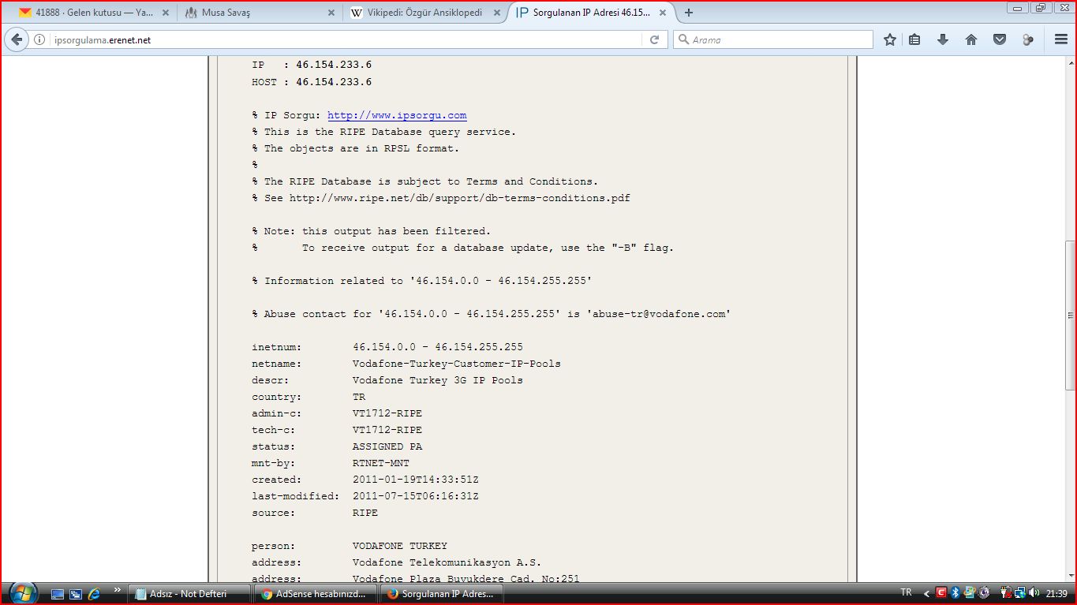1077x605 pixels.
Task: Click the Bluetooth tray icon
Action: [x=955, y=592]
